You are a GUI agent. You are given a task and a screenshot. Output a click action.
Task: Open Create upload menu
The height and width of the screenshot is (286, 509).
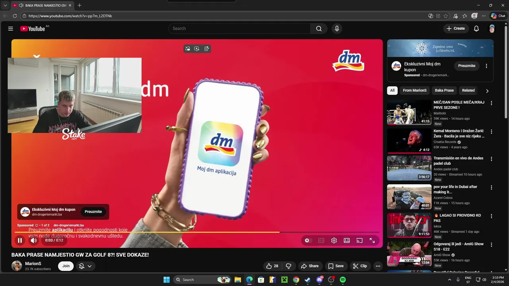click(x=455, y=29)
